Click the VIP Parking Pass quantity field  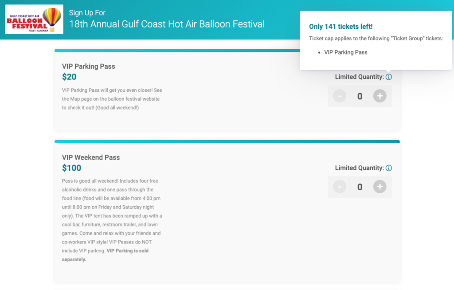click(360, 96)
